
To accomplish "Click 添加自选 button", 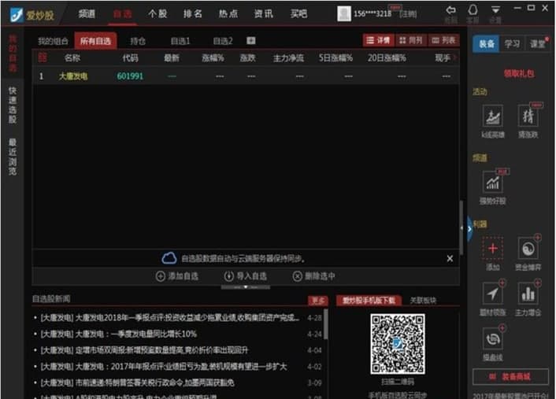I will coord(176,276).
